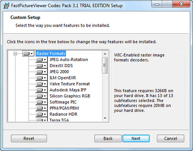Select Softimage PIC feature label

click(x=63, y=102)
